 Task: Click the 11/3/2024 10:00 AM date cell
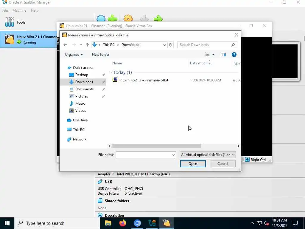pyautogui.click(x=206, y=80)
